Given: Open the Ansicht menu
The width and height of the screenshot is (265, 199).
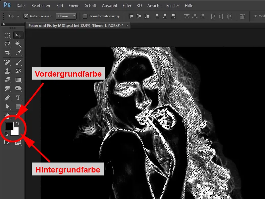Looking at the screenshot, I should click(x=154, y=6).
